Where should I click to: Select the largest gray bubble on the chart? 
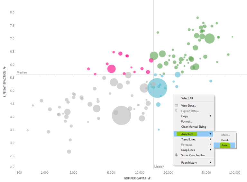pos(122,115)
